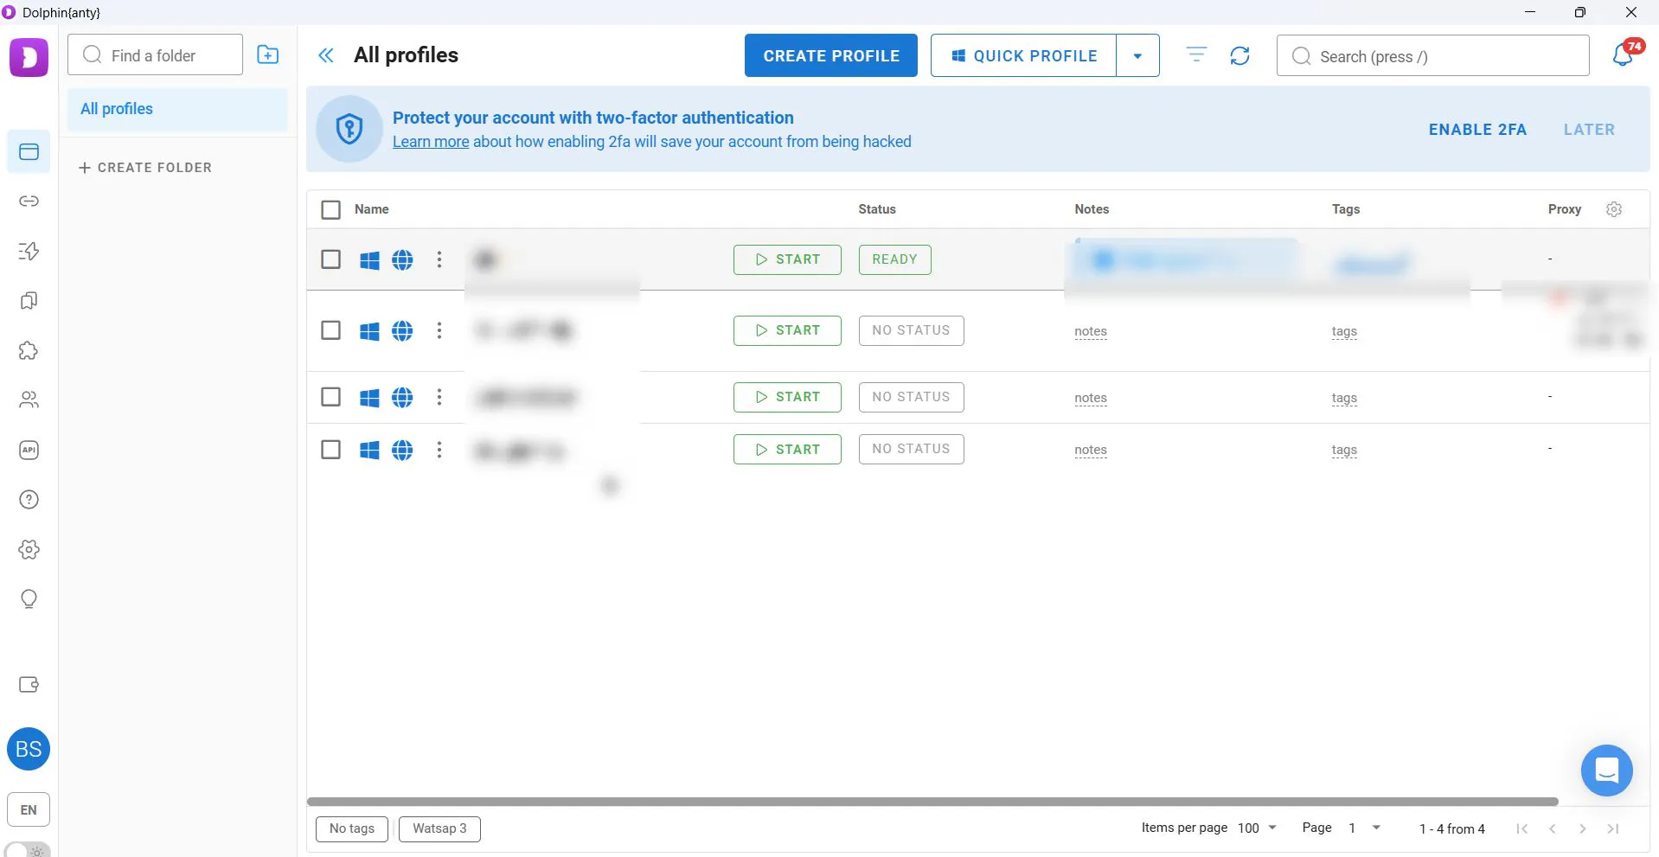Open the proxies link sidebar icon
Screen dimensions: 1659x857
point(29,201)
